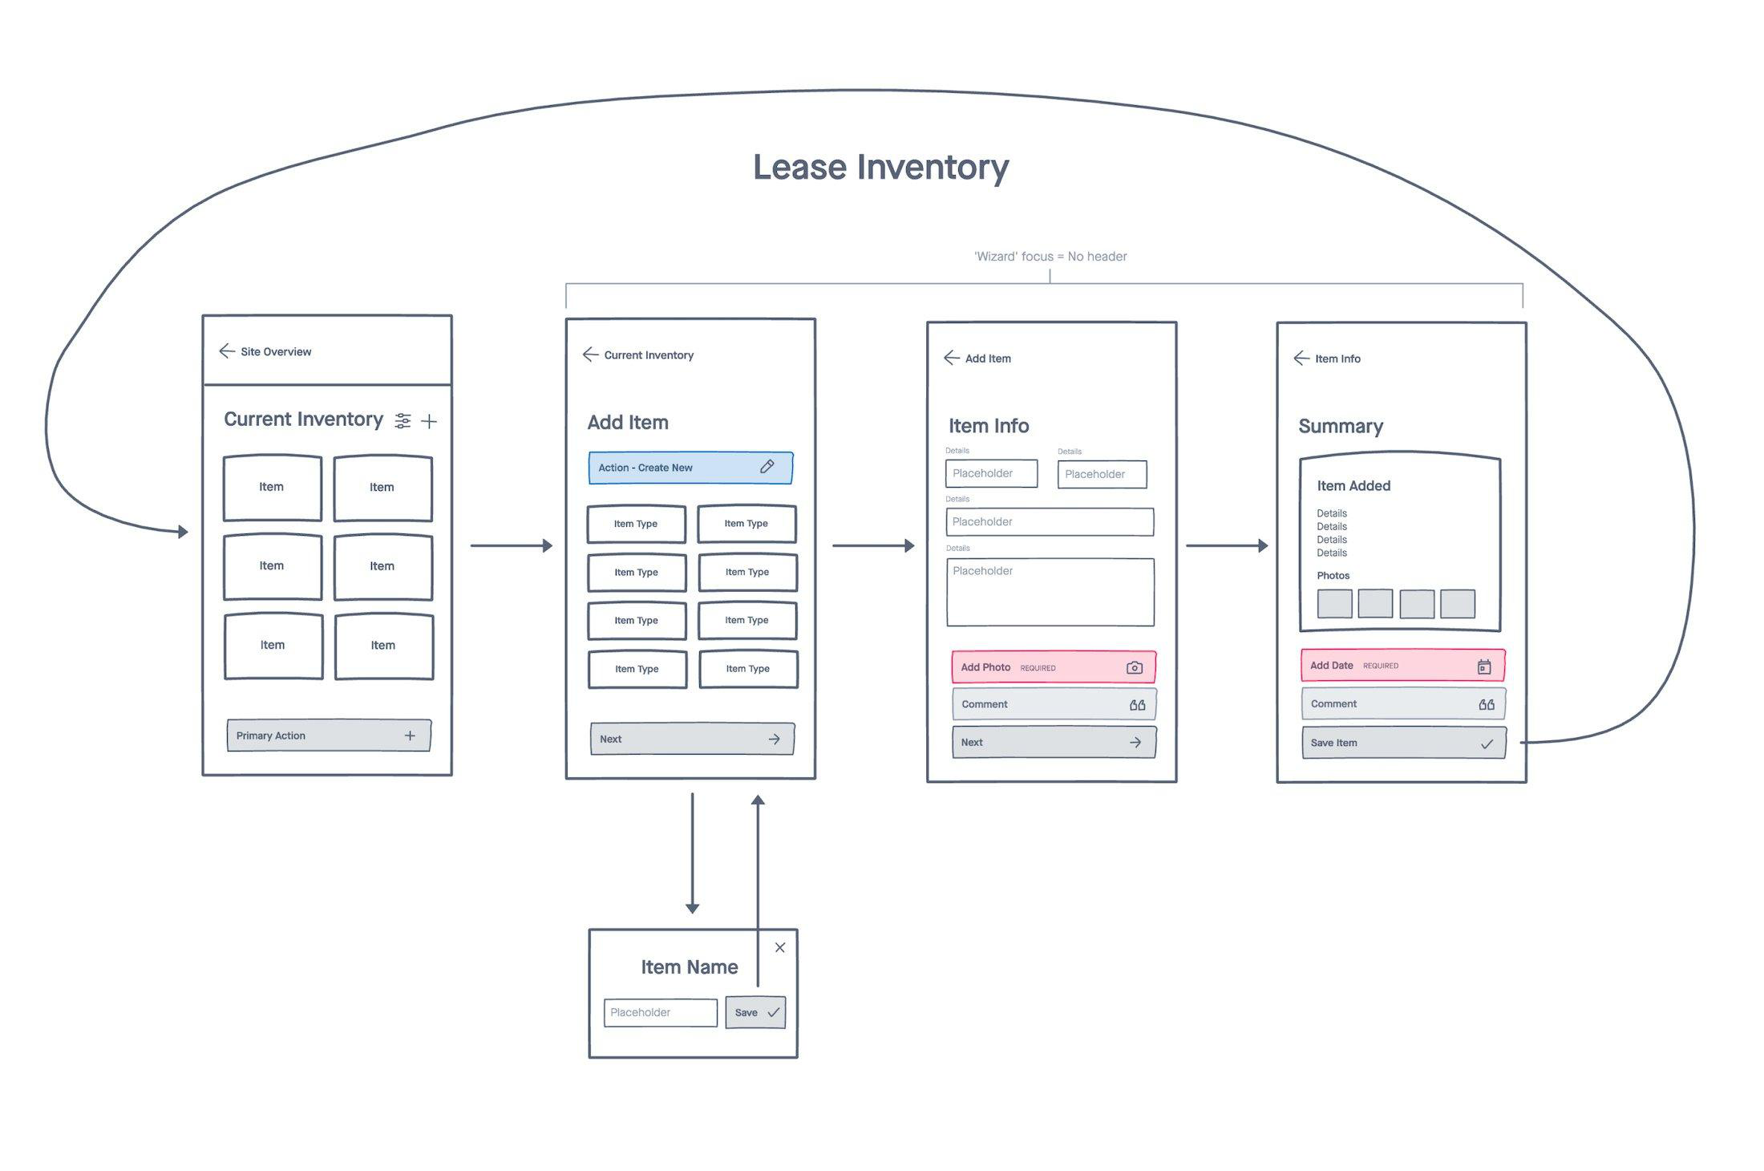The image size is (1764, 1171).
Task: Click Comment label on the Item Info screen
Action: 985,704
